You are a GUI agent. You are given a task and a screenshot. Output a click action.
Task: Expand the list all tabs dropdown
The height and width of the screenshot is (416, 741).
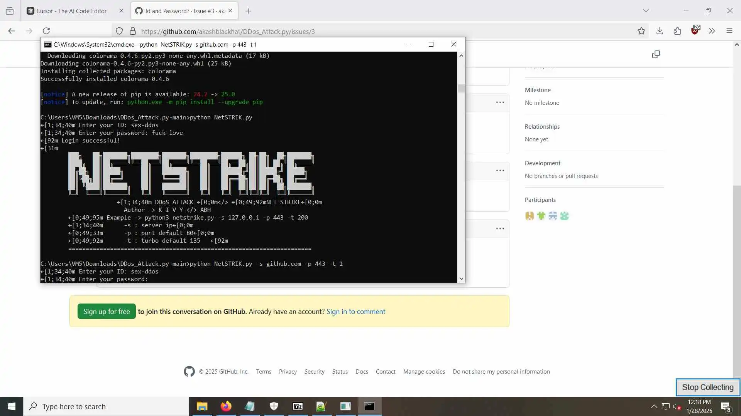point(646,11)
